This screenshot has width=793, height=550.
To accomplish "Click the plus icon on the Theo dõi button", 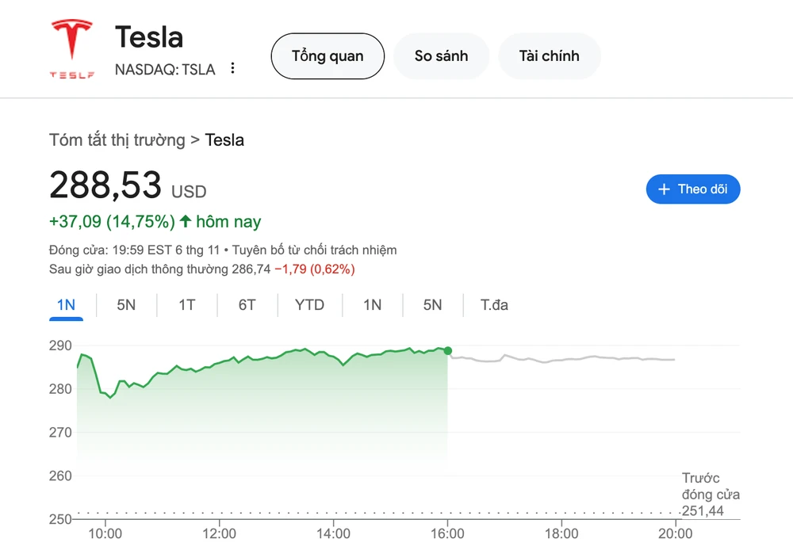I will click(663, 189).
